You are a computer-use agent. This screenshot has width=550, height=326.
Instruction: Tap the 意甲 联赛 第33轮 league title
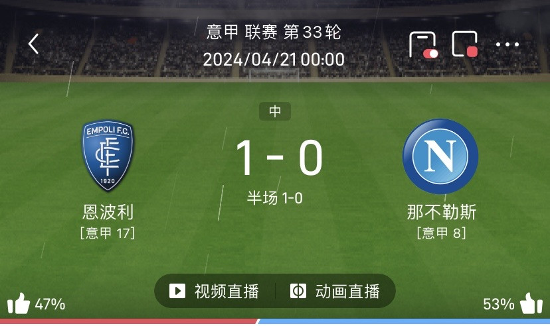pos(274,32)
